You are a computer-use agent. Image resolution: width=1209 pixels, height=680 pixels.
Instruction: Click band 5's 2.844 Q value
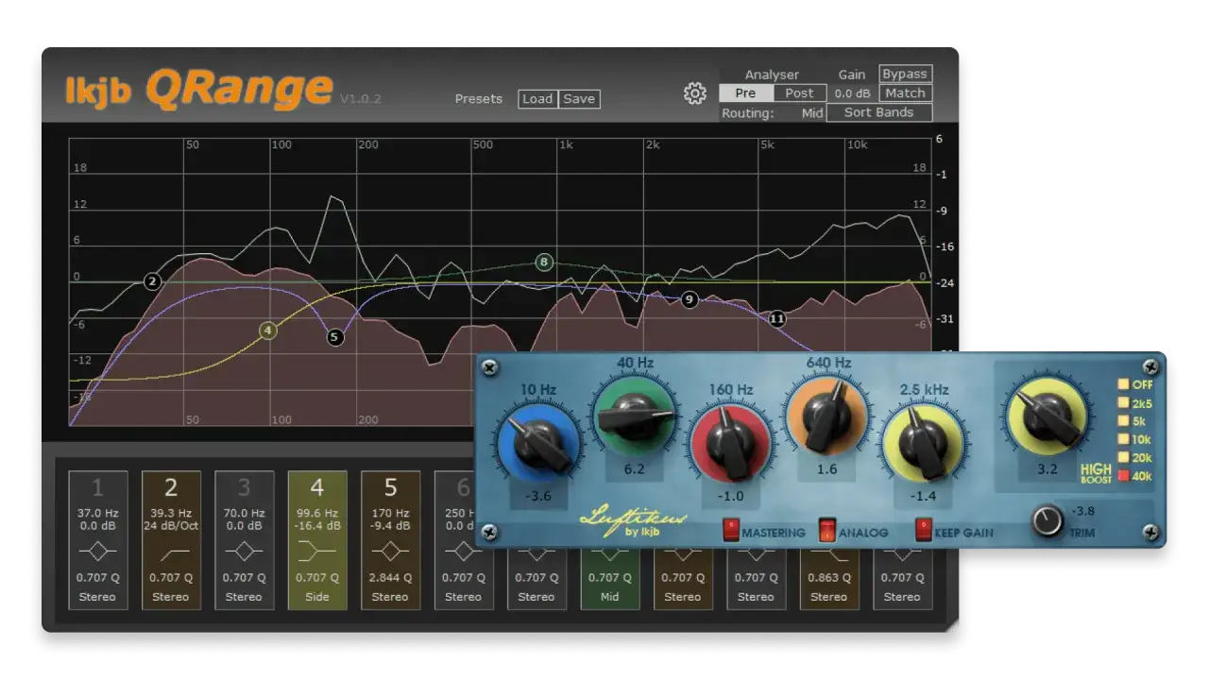(390, 578)
